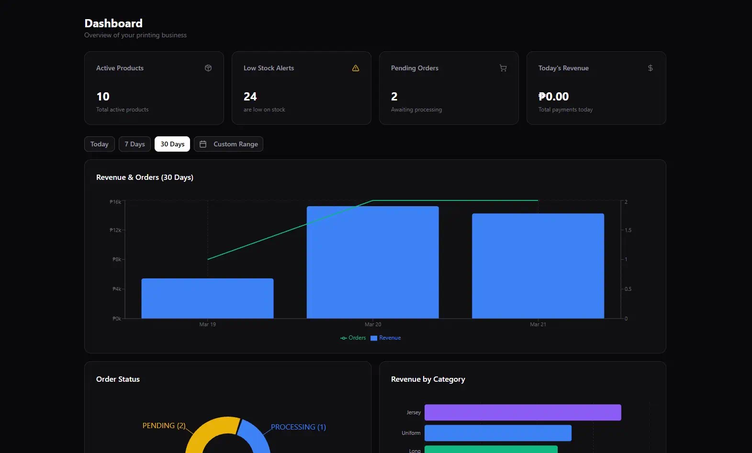This screenshot has height=453, width=752.
Task: Click the Overview of your printing business subtitle
Action: point(135,35)
